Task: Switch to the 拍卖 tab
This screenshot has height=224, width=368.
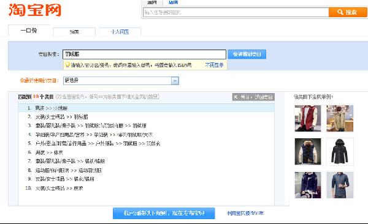Action: (x=74, y=32)
